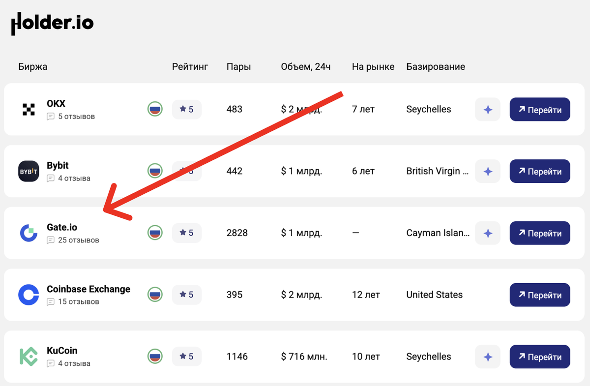Click pairs value 395

coord(235,295)
